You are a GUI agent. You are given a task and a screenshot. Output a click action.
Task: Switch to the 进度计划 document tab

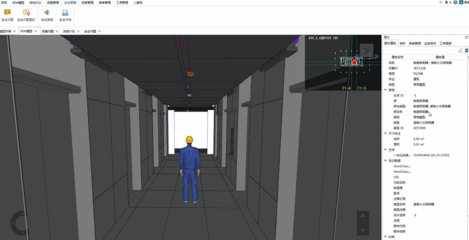coord(69,31)
